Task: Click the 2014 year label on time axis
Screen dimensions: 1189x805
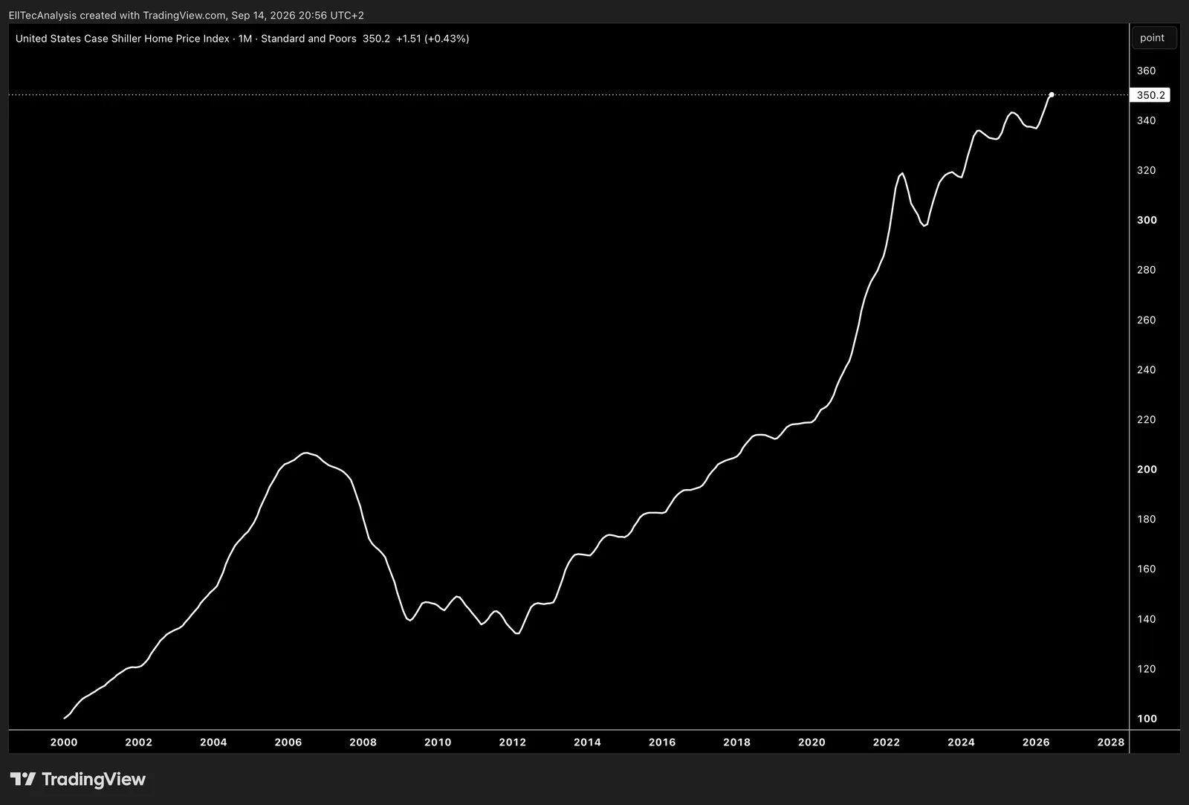Action: click(587, 742)
